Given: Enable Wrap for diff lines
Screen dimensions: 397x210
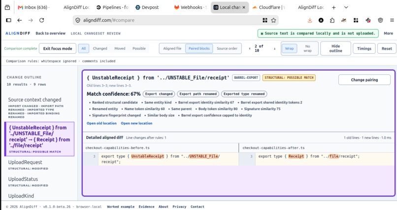Looking at the screenshot, I should (x=290, y=48).
